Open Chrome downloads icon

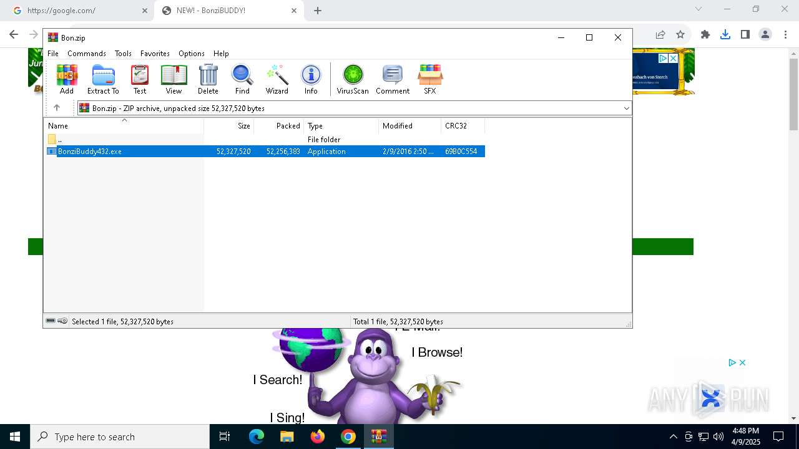(x=725, y=34)
